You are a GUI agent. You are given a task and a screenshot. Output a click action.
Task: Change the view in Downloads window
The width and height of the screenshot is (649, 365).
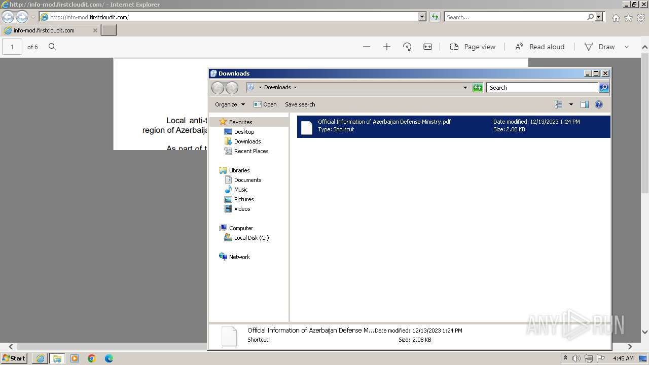pos(558,104)
